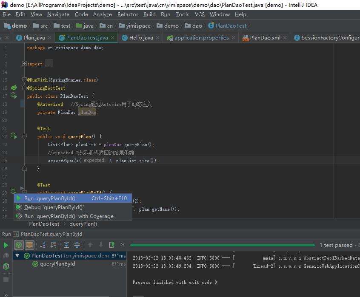This screenshot has width=360, height=297.
Task: Close the PlanDao.xml tab
Action: pos(285,38)
